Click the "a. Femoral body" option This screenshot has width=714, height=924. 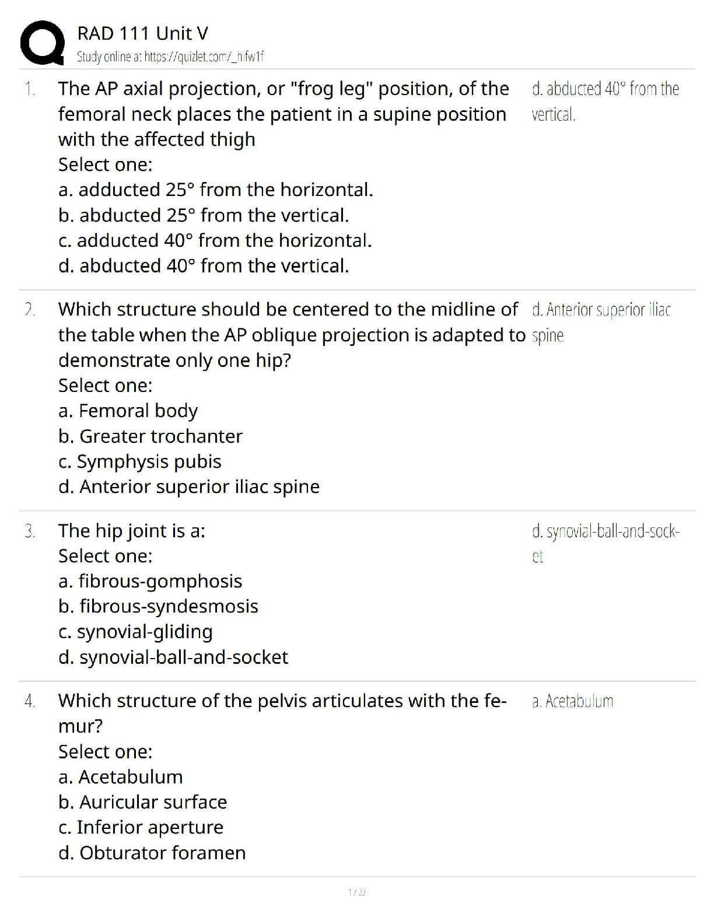coord(128,411)
